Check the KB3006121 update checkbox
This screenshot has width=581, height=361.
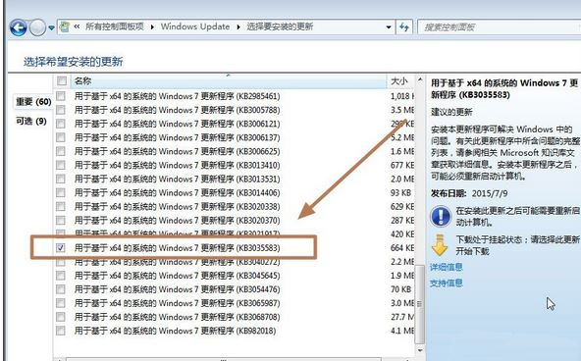(x=61, y=124)
